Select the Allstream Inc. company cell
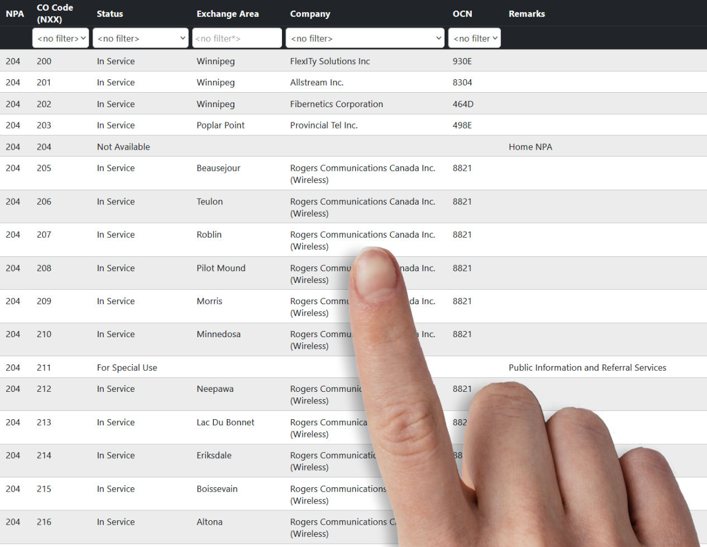This screenshot has width=707, height=547. [317, 82]
